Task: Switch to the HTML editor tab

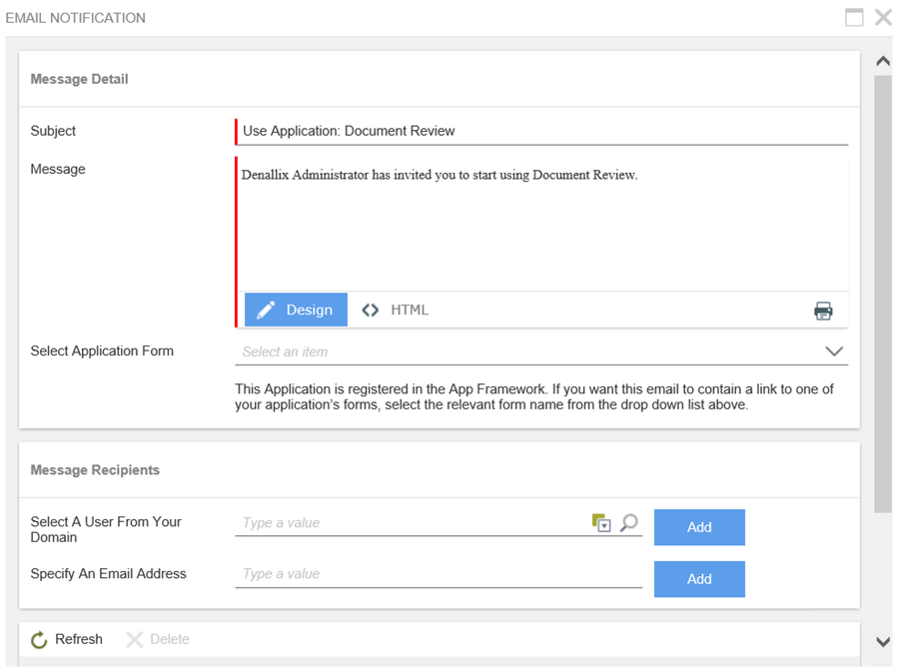Action: click(x=396, y=310)
